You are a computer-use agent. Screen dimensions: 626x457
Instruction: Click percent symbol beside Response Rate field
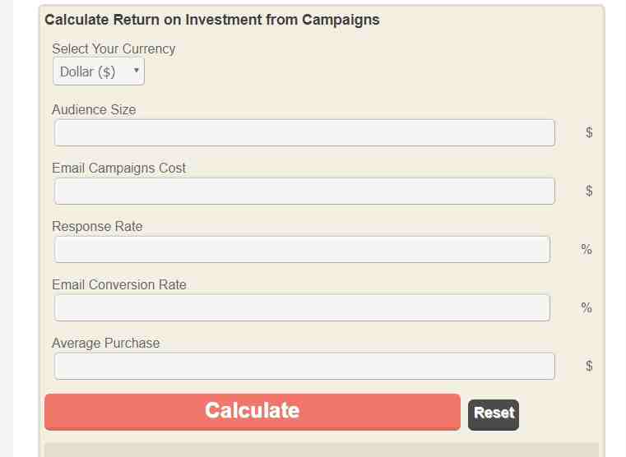coord(587,249)
